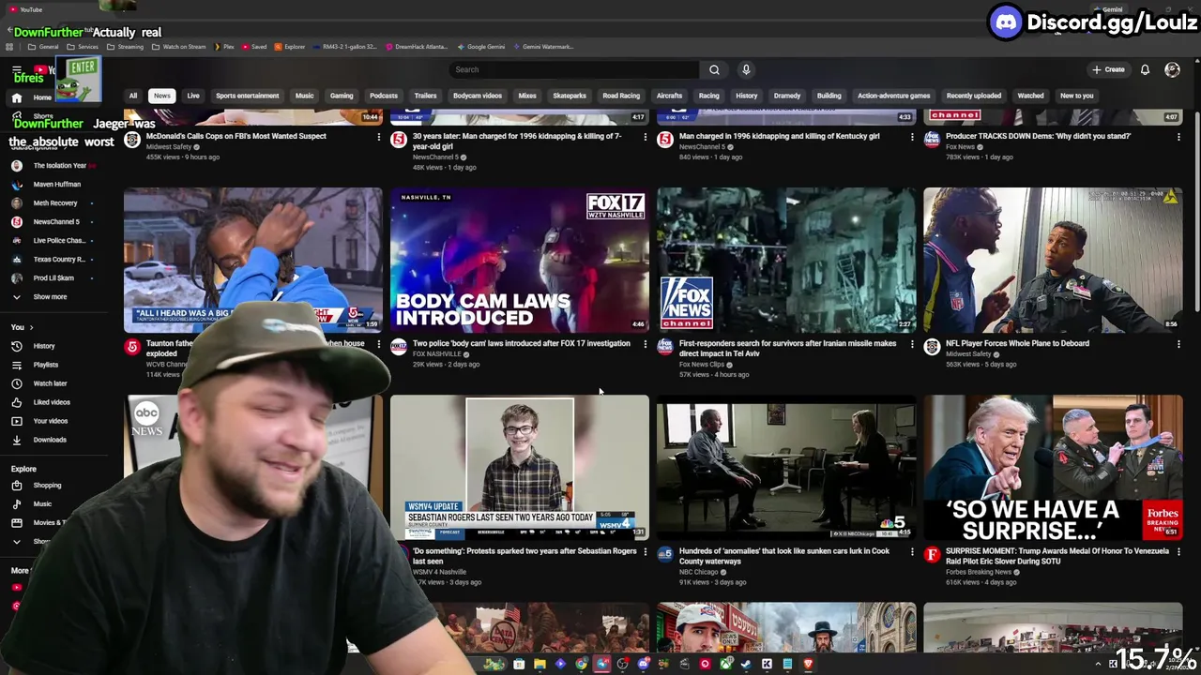The image size is (1201, 675).
Task: Expand the You section chevron
Action: pos(31,327)
